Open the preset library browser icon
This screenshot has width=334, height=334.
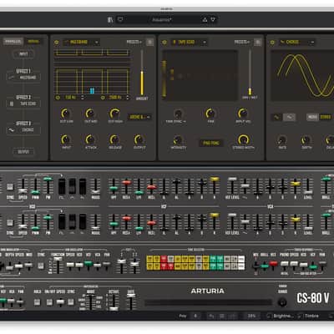pyautogui.click(x=110, y=19)
